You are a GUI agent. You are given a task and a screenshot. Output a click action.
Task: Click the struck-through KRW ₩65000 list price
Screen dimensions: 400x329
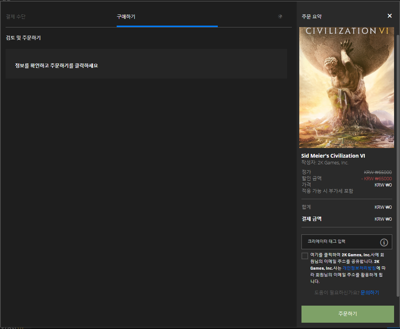377,172
